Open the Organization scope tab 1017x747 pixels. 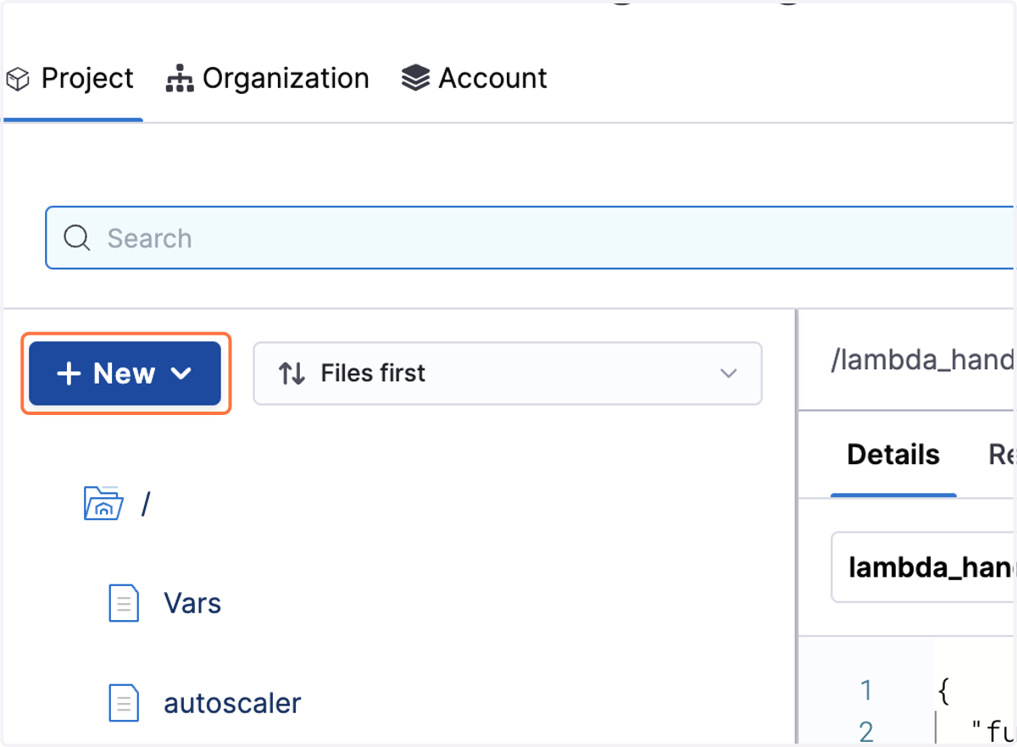tap(267, 79)
